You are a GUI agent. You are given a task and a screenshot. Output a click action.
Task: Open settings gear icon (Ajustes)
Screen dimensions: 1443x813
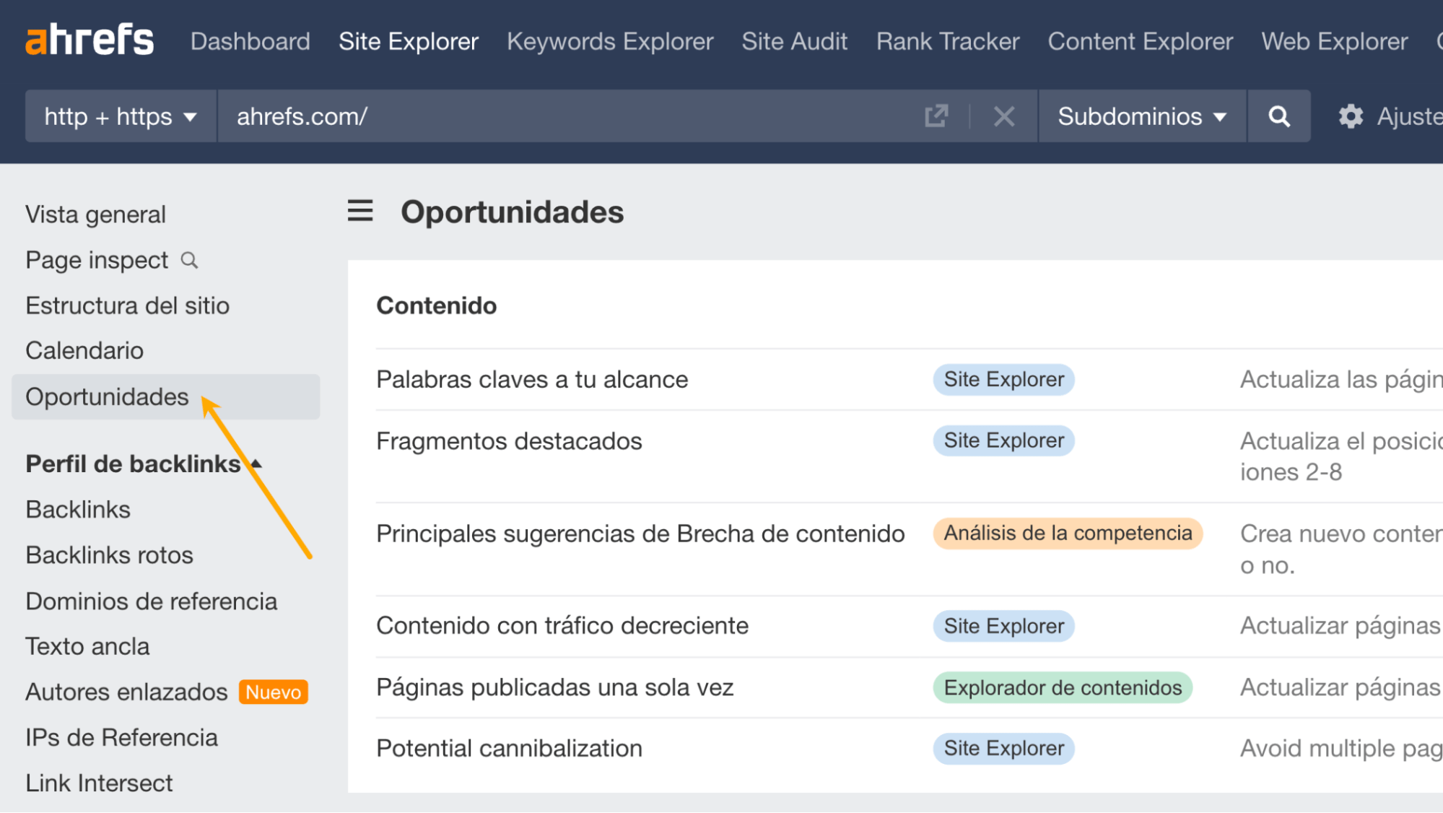pyautogui.click(x=1351, y=116)
